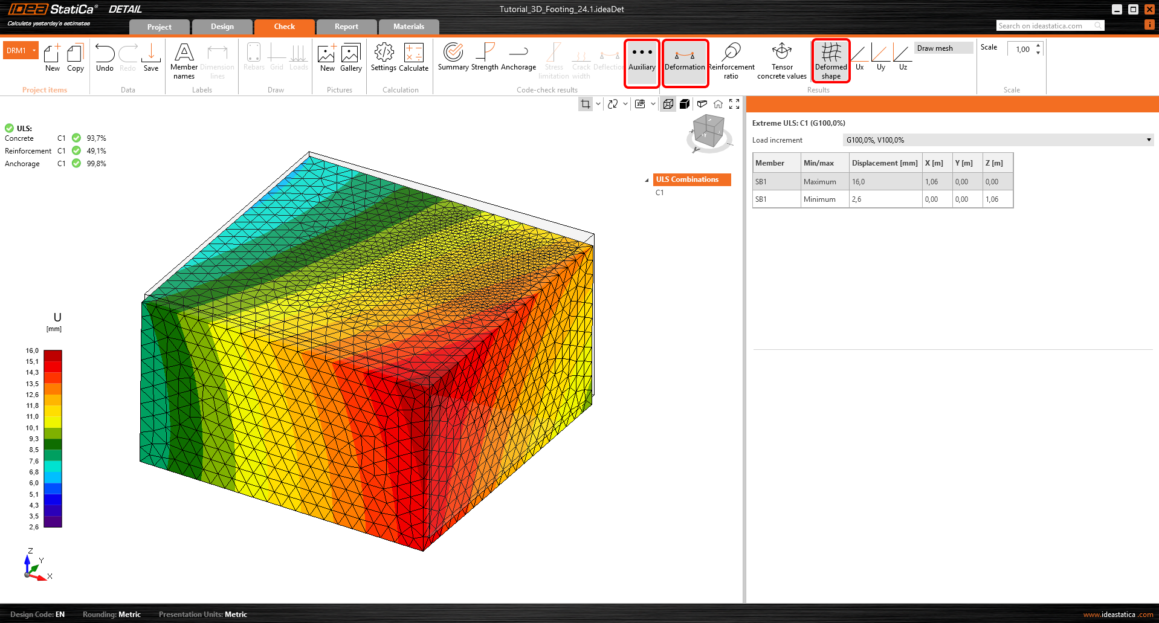Switch to the solid black cube view mode
Image resolution: width=1159 pixels, height=623 pixels.
685,104
